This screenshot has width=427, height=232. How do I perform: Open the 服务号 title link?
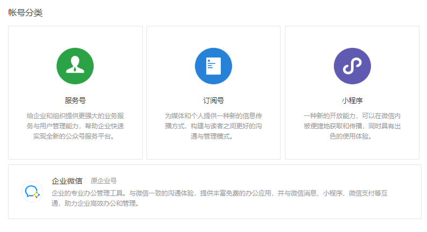pyautogui.click(x=75, y=100)
